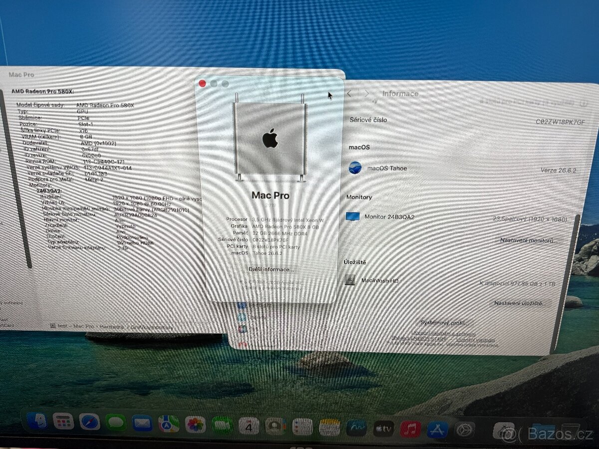Open Finder from the Dock

(37, 422)
